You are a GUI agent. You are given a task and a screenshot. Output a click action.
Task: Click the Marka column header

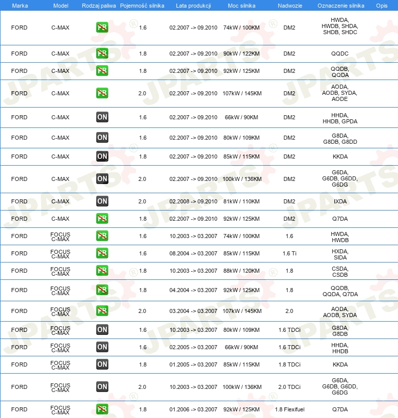[20, 6]
